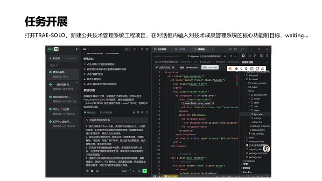
Task: Click the expand fullscreen arrows icon
Action: click(x=242, y=49)
